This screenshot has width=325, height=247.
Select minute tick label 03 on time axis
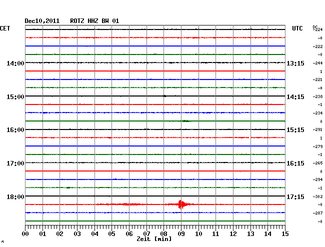[x=77, y=234]
